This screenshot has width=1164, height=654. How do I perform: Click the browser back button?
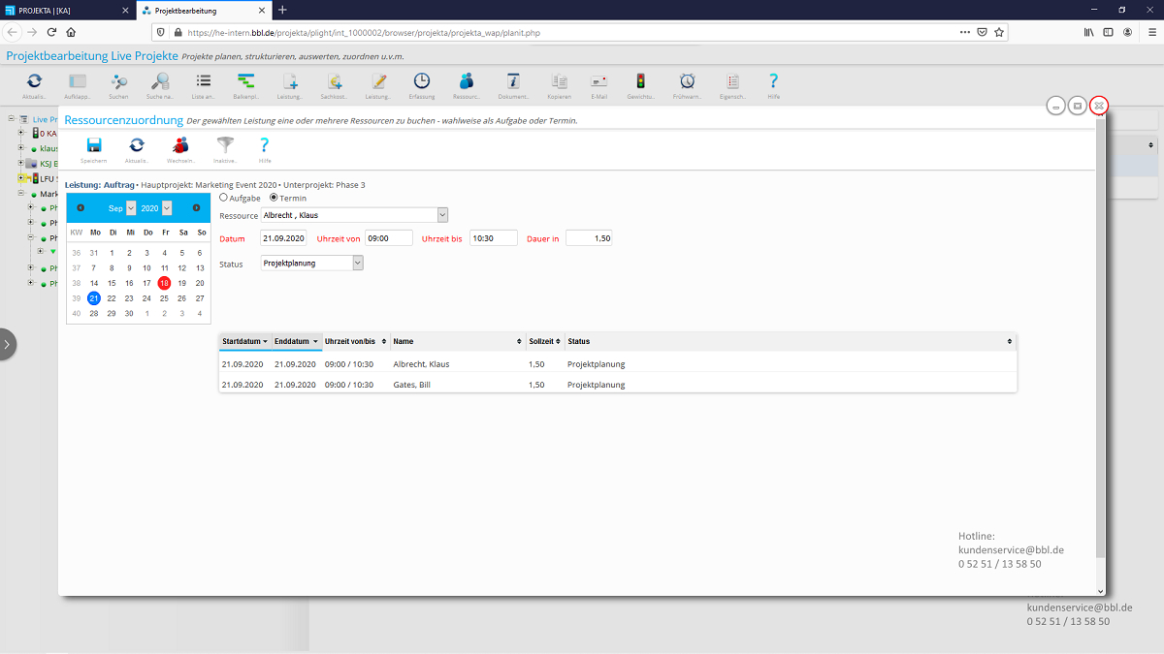tap(13, 32)
